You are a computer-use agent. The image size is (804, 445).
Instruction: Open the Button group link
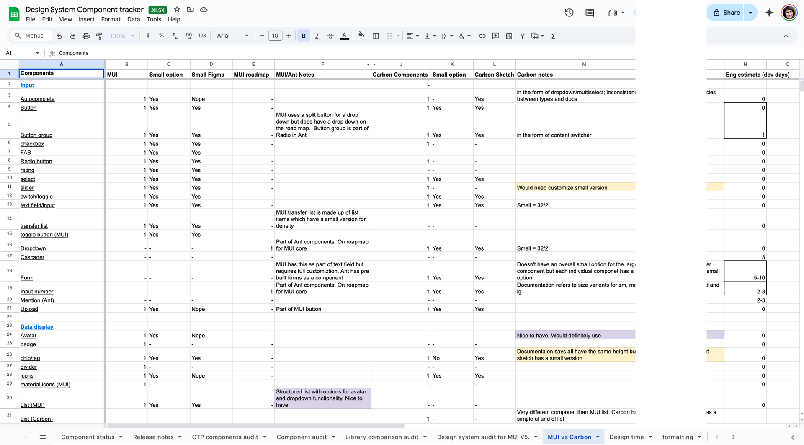(36, 135)
